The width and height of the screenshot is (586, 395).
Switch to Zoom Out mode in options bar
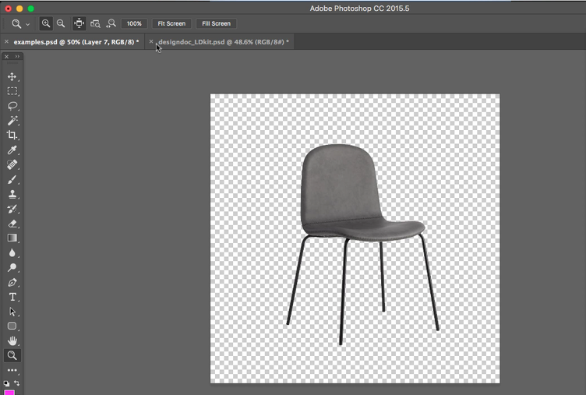point(61,23)
